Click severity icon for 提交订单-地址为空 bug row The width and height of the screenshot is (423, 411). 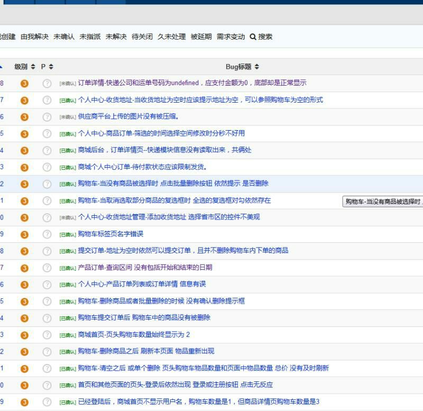pos(24,251)
